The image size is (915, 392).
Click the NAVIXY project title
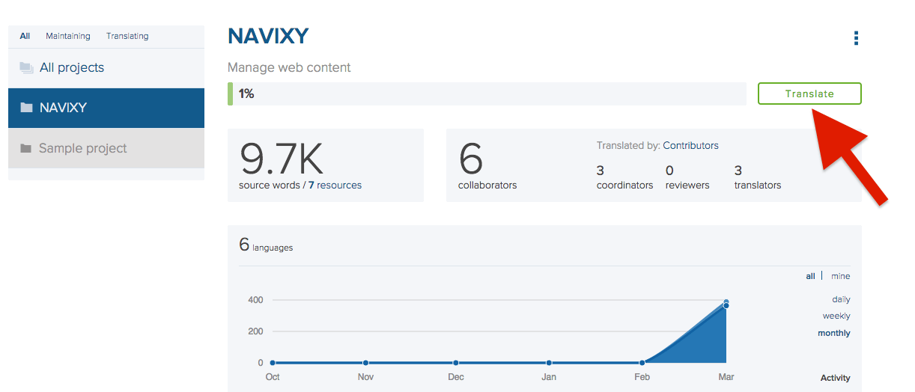pos(268,37)
